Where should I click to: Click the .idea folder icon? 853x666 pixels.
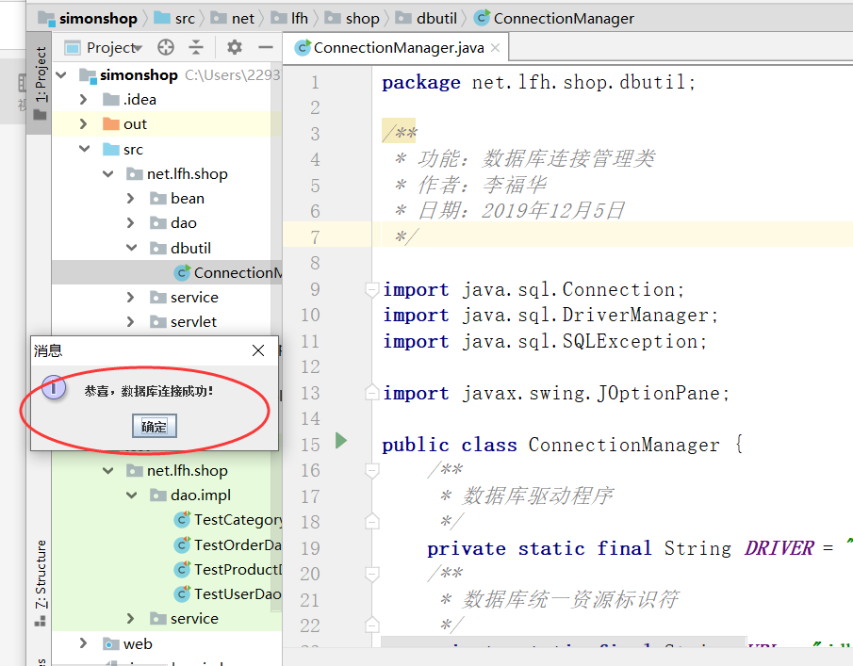[x=111, y=100]
